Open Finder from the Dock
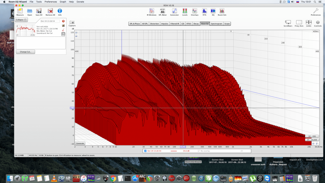This screenshot has width=325, height=183. click(x=10, y=178)
